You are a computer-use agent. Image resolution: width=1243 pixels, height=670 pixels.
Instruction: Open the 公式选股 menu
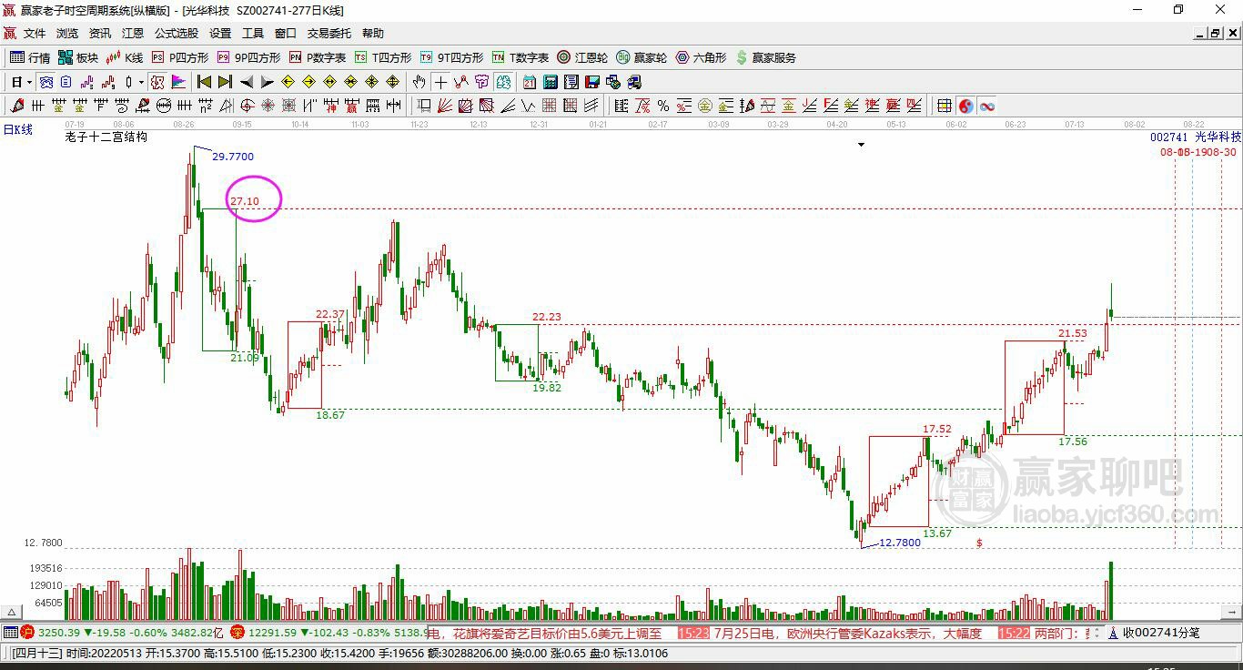(x=177, y=34)
